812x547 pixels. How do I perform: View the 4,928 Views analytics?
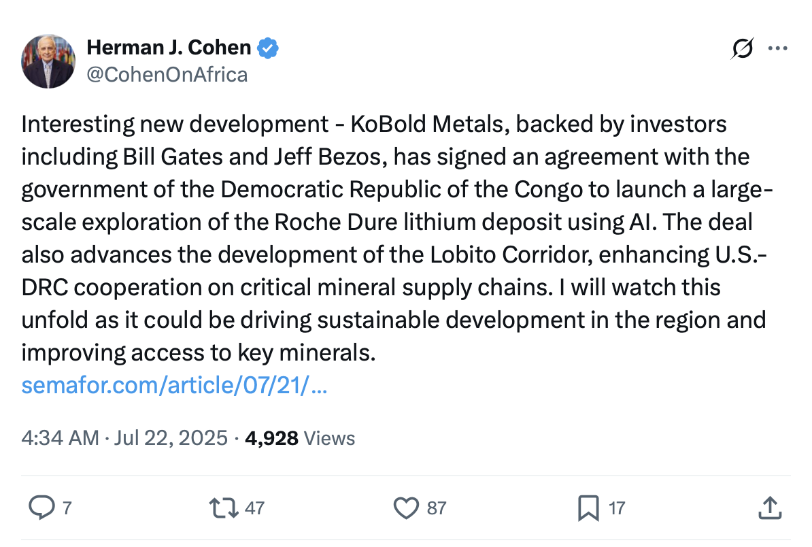point(300,437)
